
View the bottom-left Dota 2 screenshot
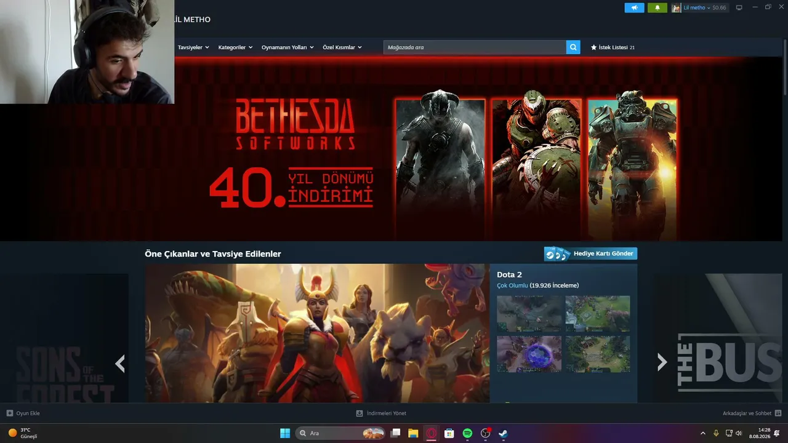[x=529, y=354]
